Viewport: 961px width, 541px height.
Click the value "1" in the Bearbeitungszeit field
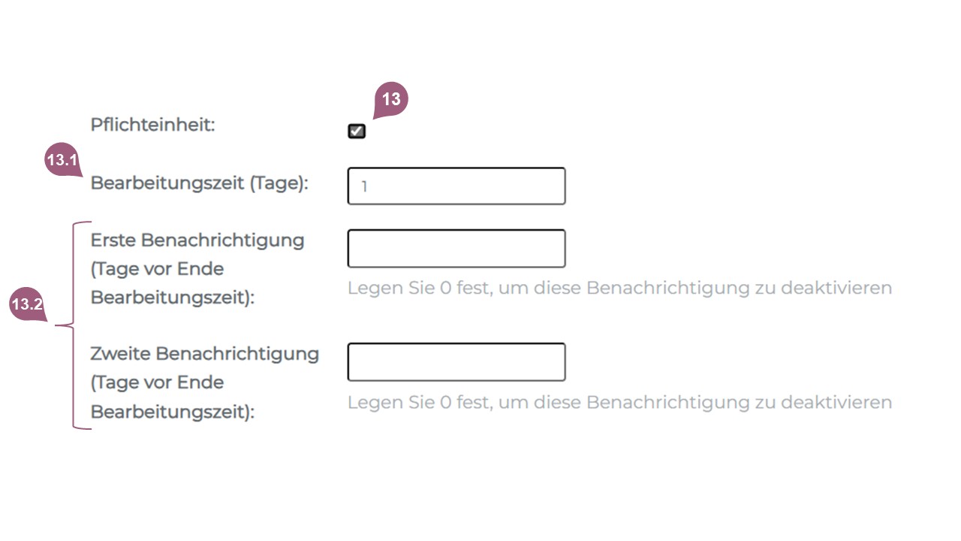pyautogui.click(x=364, y=186)
